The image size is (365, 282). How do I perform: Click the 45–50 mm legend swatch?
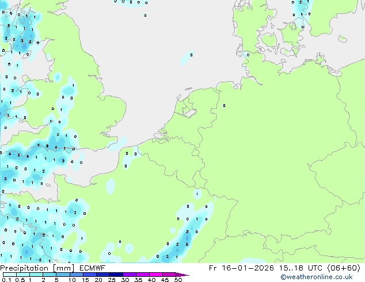pos(169,275)
